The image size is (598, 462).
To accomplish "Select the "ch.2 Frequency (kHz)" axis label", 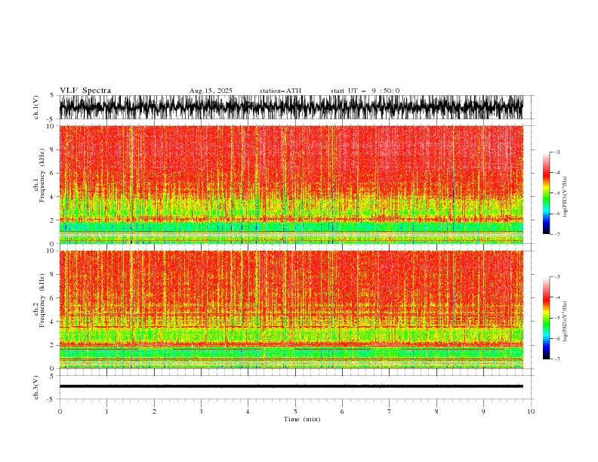I will tap(39, 300).
